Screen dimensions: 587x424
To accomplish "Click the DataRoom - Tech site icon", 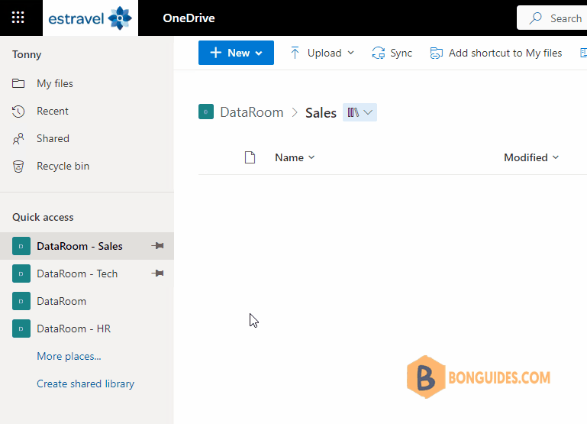I will pyautogui.click(x=21, y=273).
